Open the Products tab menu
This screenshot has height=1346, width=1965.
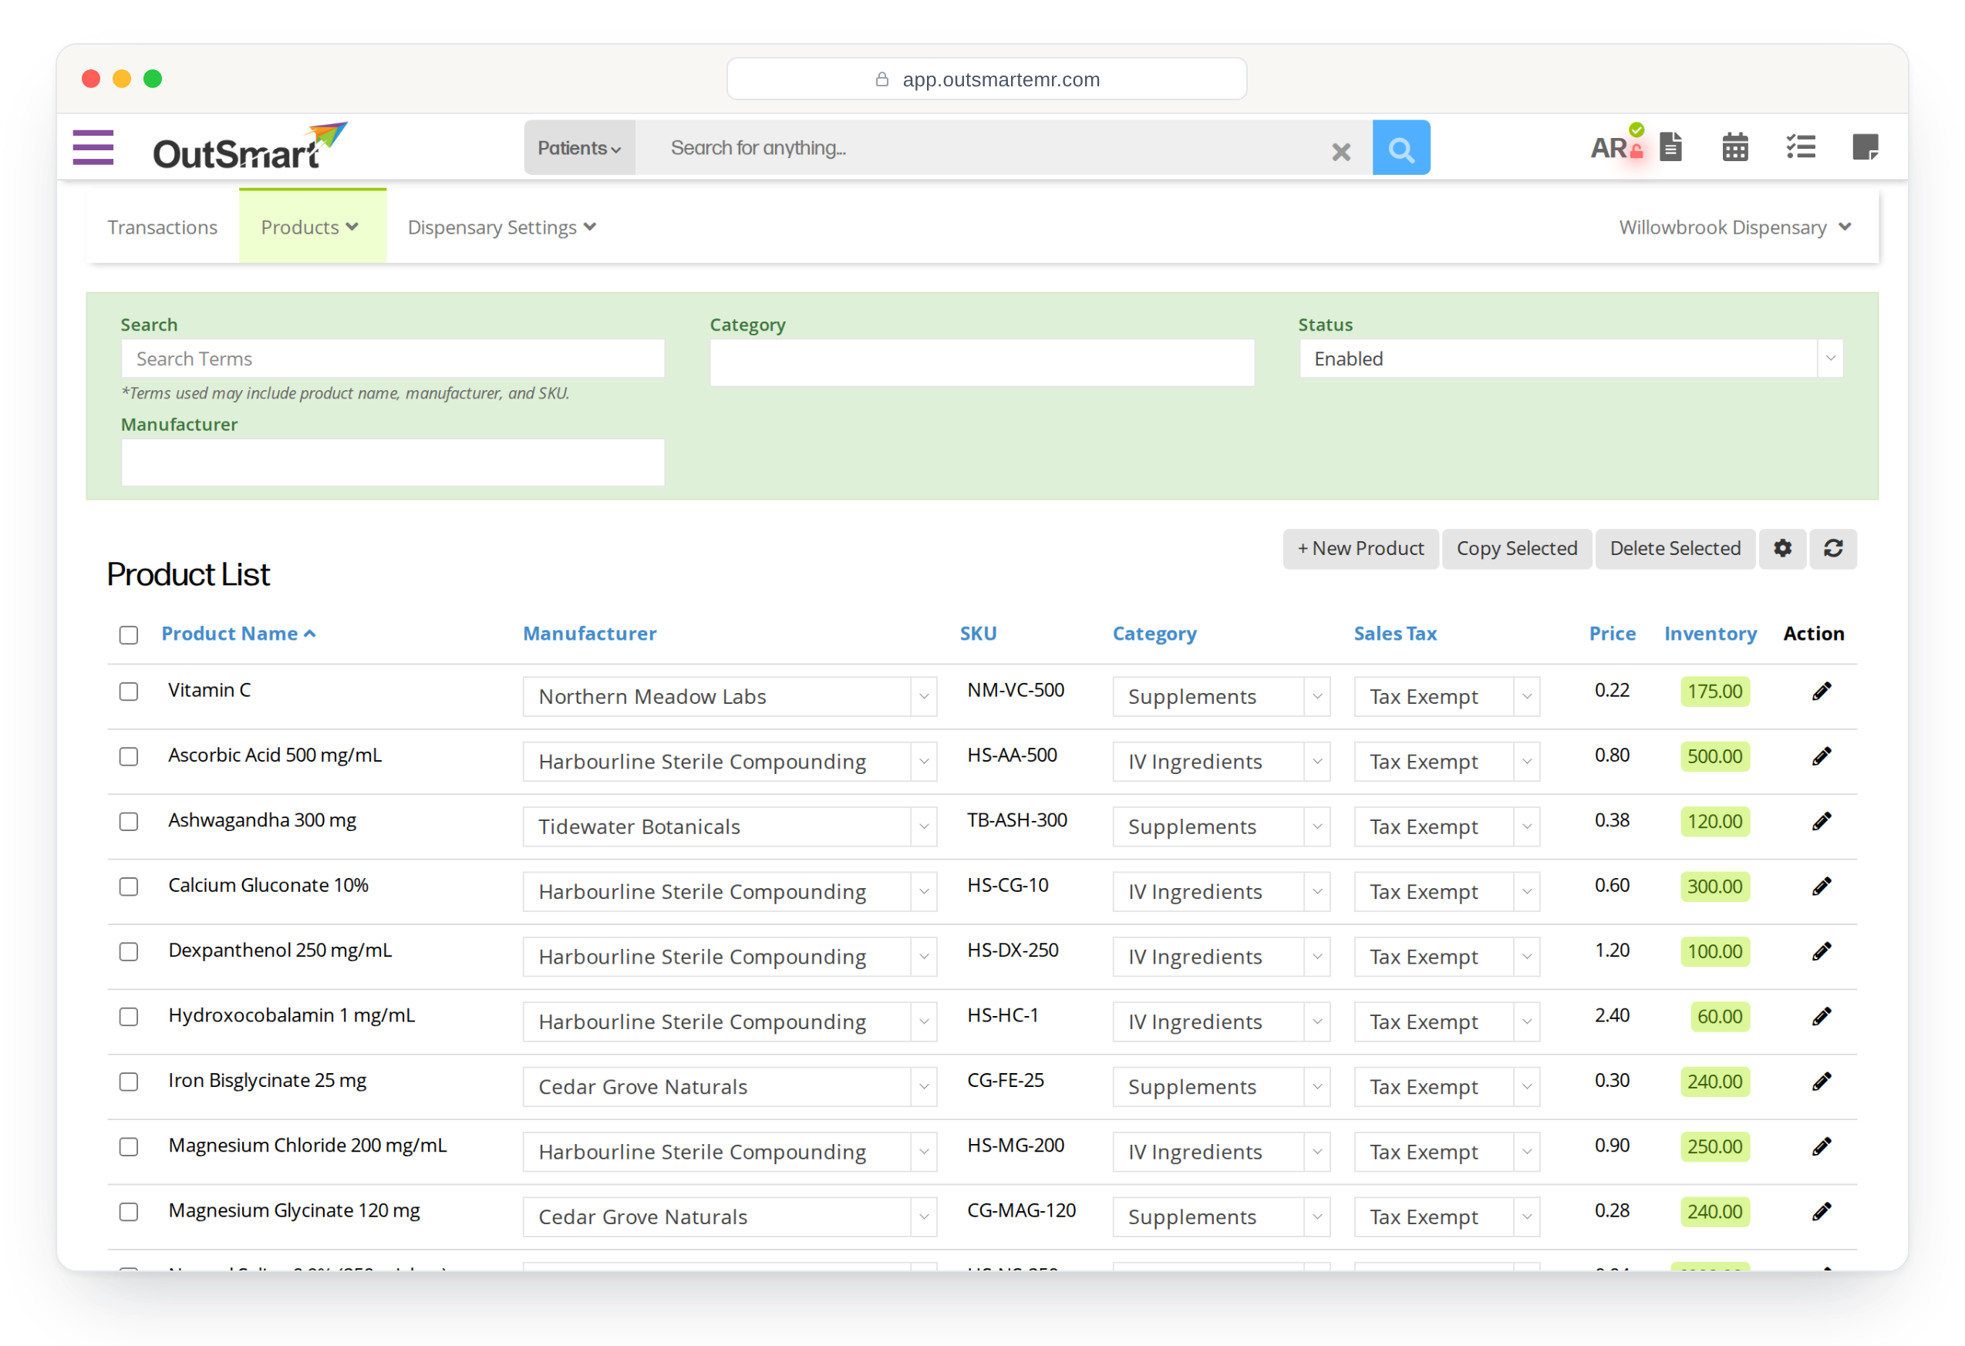coord(312,227)
